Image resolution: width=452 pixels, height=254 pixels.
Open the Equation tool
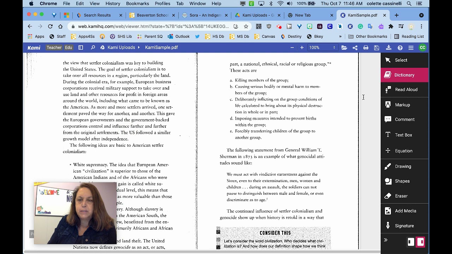[x=404, y=151]
